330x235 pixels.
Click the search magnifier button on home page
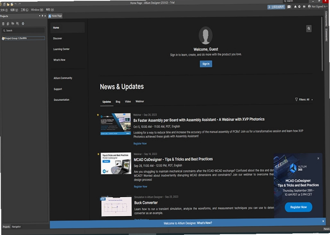tap(309, 29)
